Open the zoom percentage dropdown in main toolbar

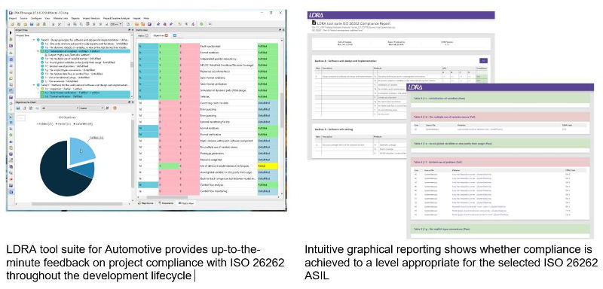coord(117,24)
